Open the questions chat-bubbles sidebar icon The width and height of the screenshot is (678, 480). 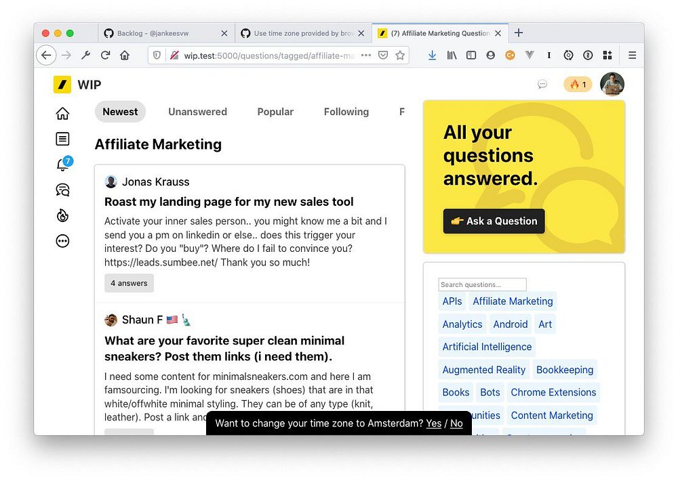62,190
